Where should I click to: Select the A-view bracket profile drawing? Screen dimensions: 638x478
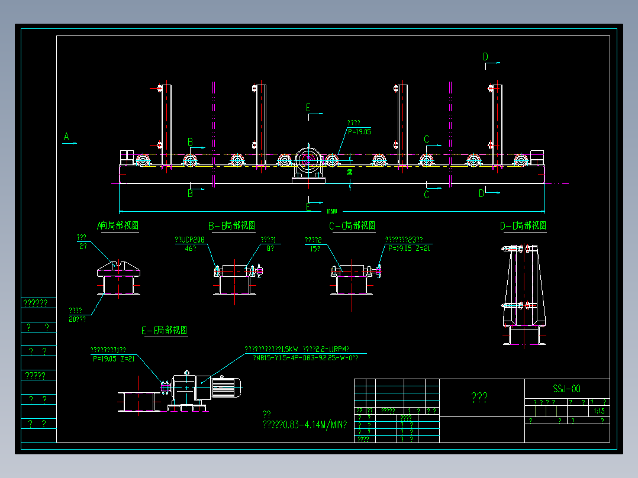point(118,278)
